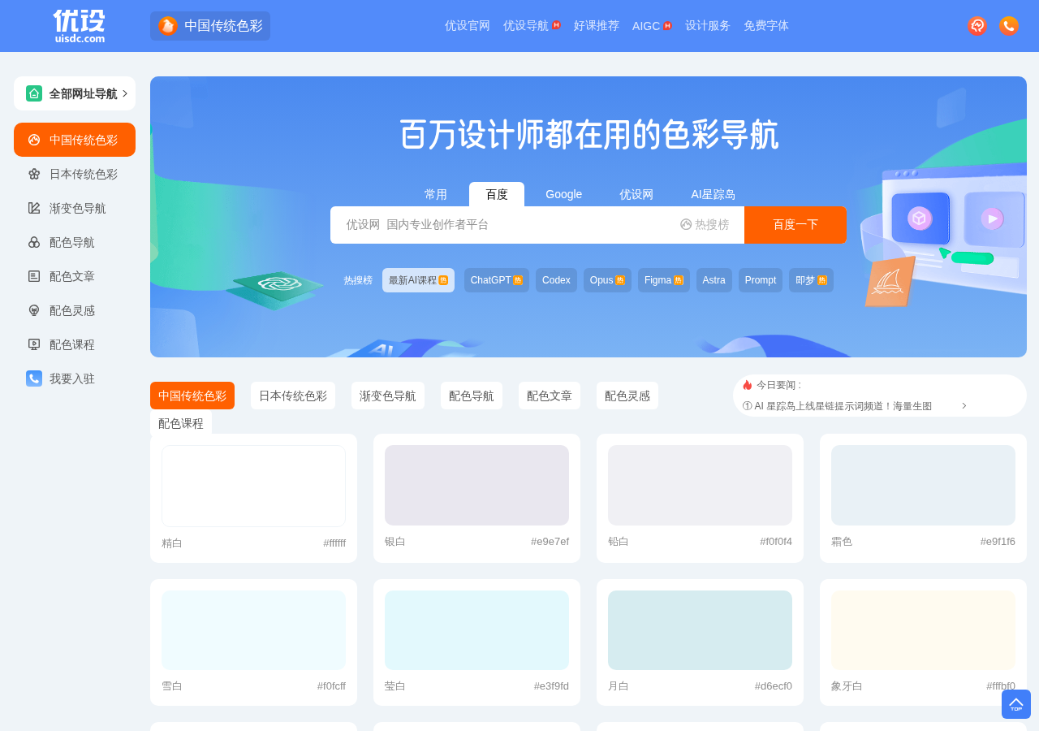This screenshot has height=731, width=1039.
Task: Click the green home icon in sidebar
Action: [34, 93]
